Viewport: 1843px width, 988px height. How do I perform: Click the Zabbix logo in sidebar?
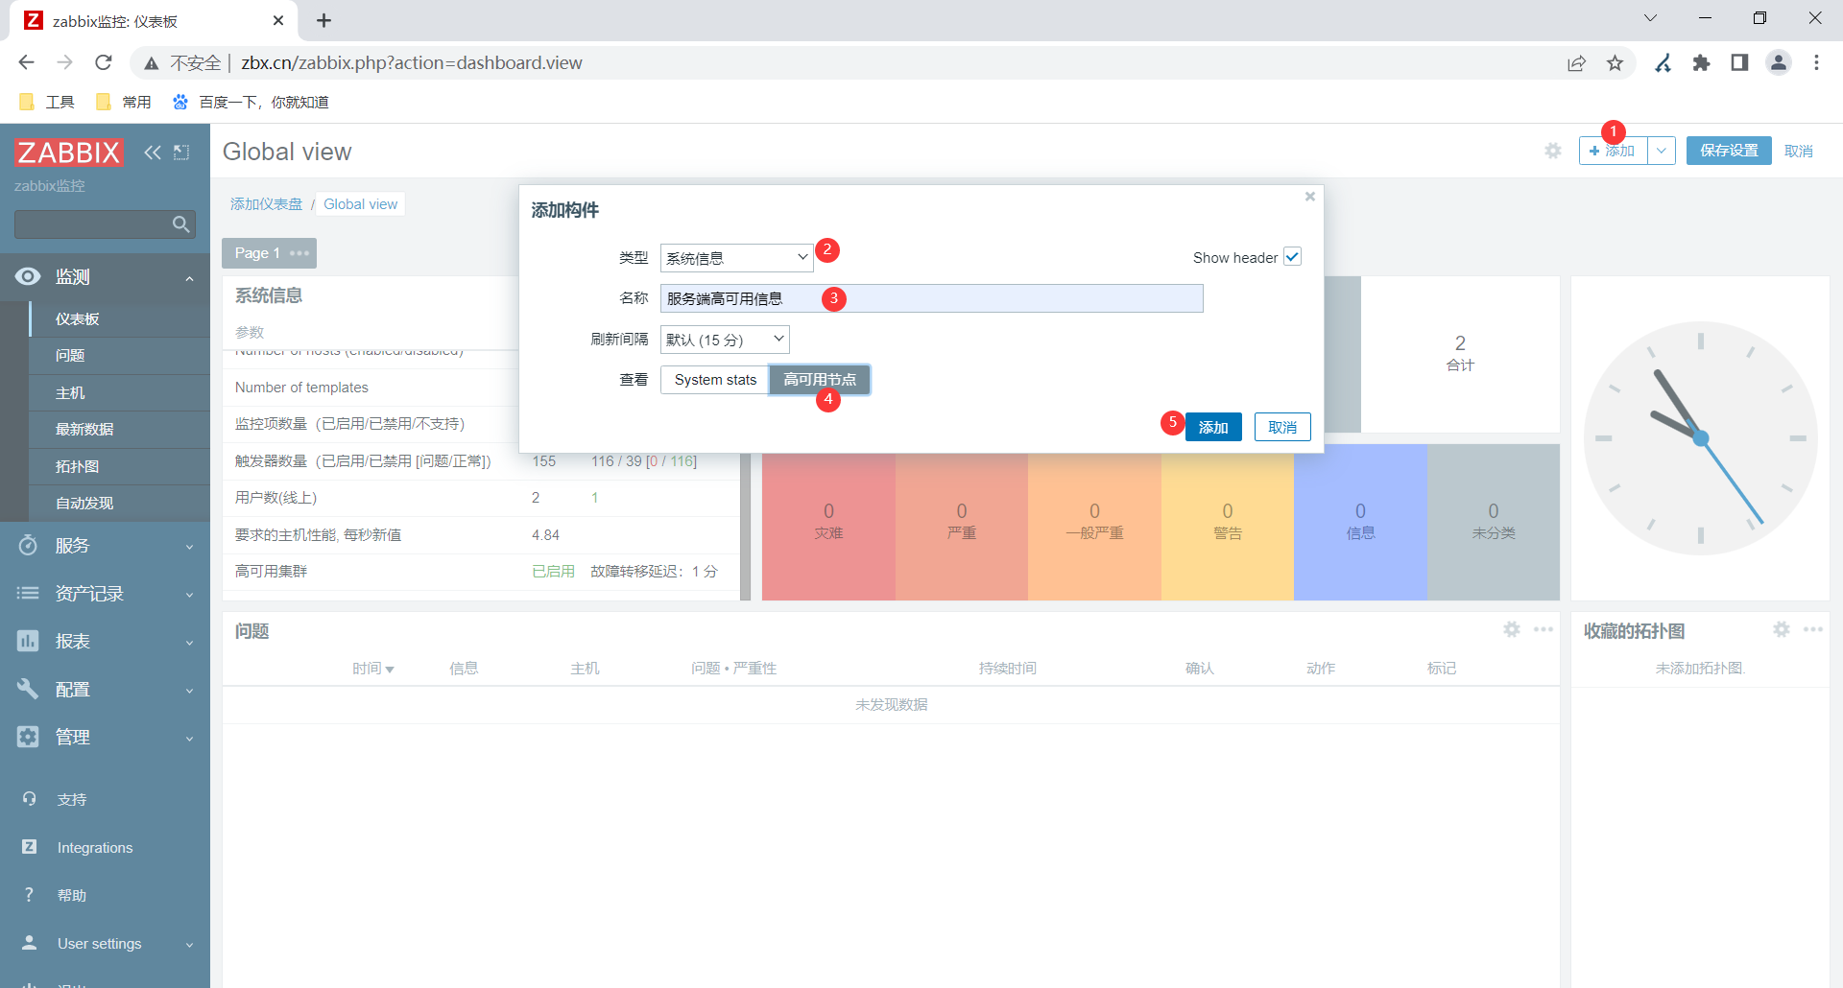(x=68, y=153)
